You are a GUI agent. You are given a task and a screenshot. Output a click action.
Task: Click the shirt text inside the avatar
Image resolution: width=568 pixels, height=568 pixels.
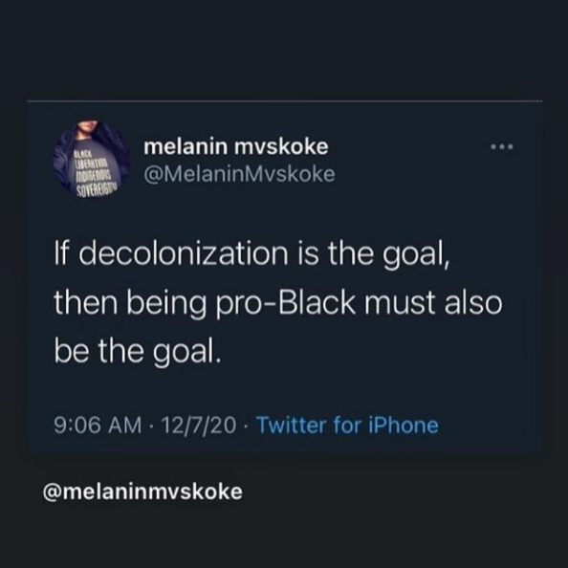94,175
